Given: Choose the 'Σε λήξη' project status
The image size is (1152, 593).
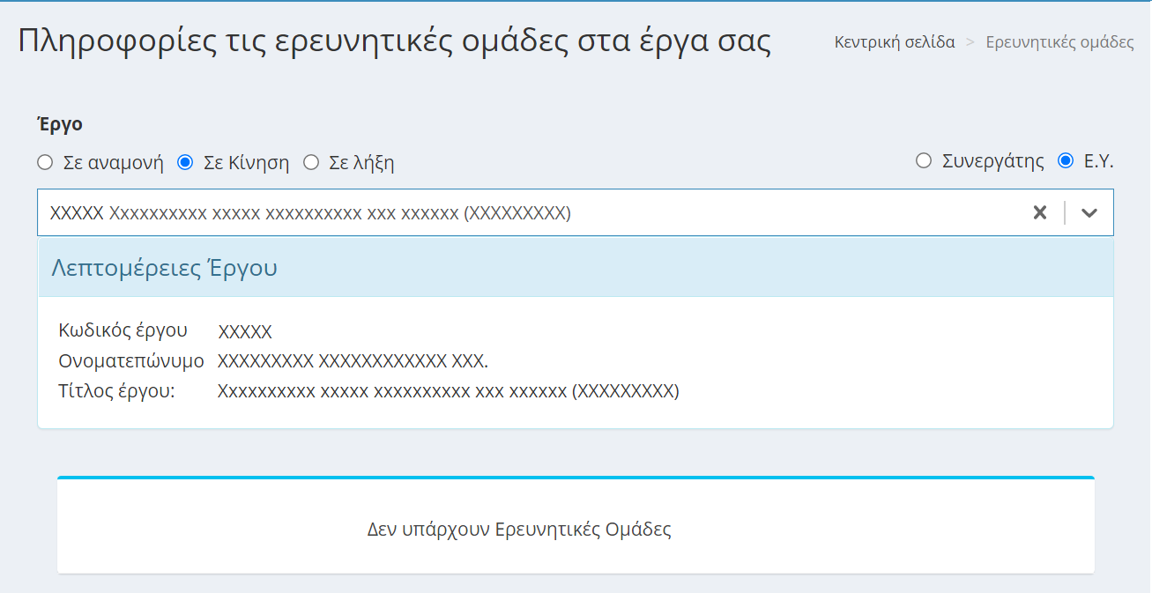Looking at the screenshot, I should [x=310, y=162].
